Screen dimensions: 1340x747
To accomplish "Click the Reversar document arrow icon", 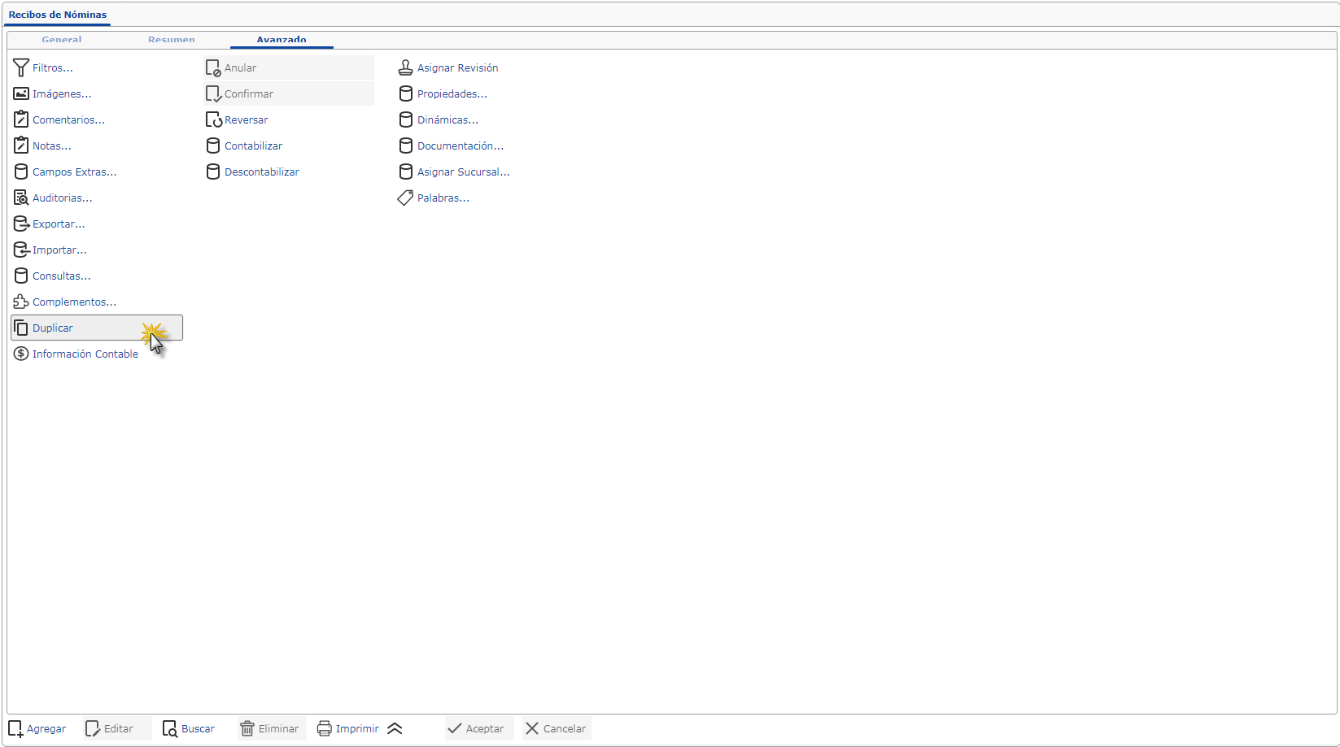I will (x=213, y=120).
